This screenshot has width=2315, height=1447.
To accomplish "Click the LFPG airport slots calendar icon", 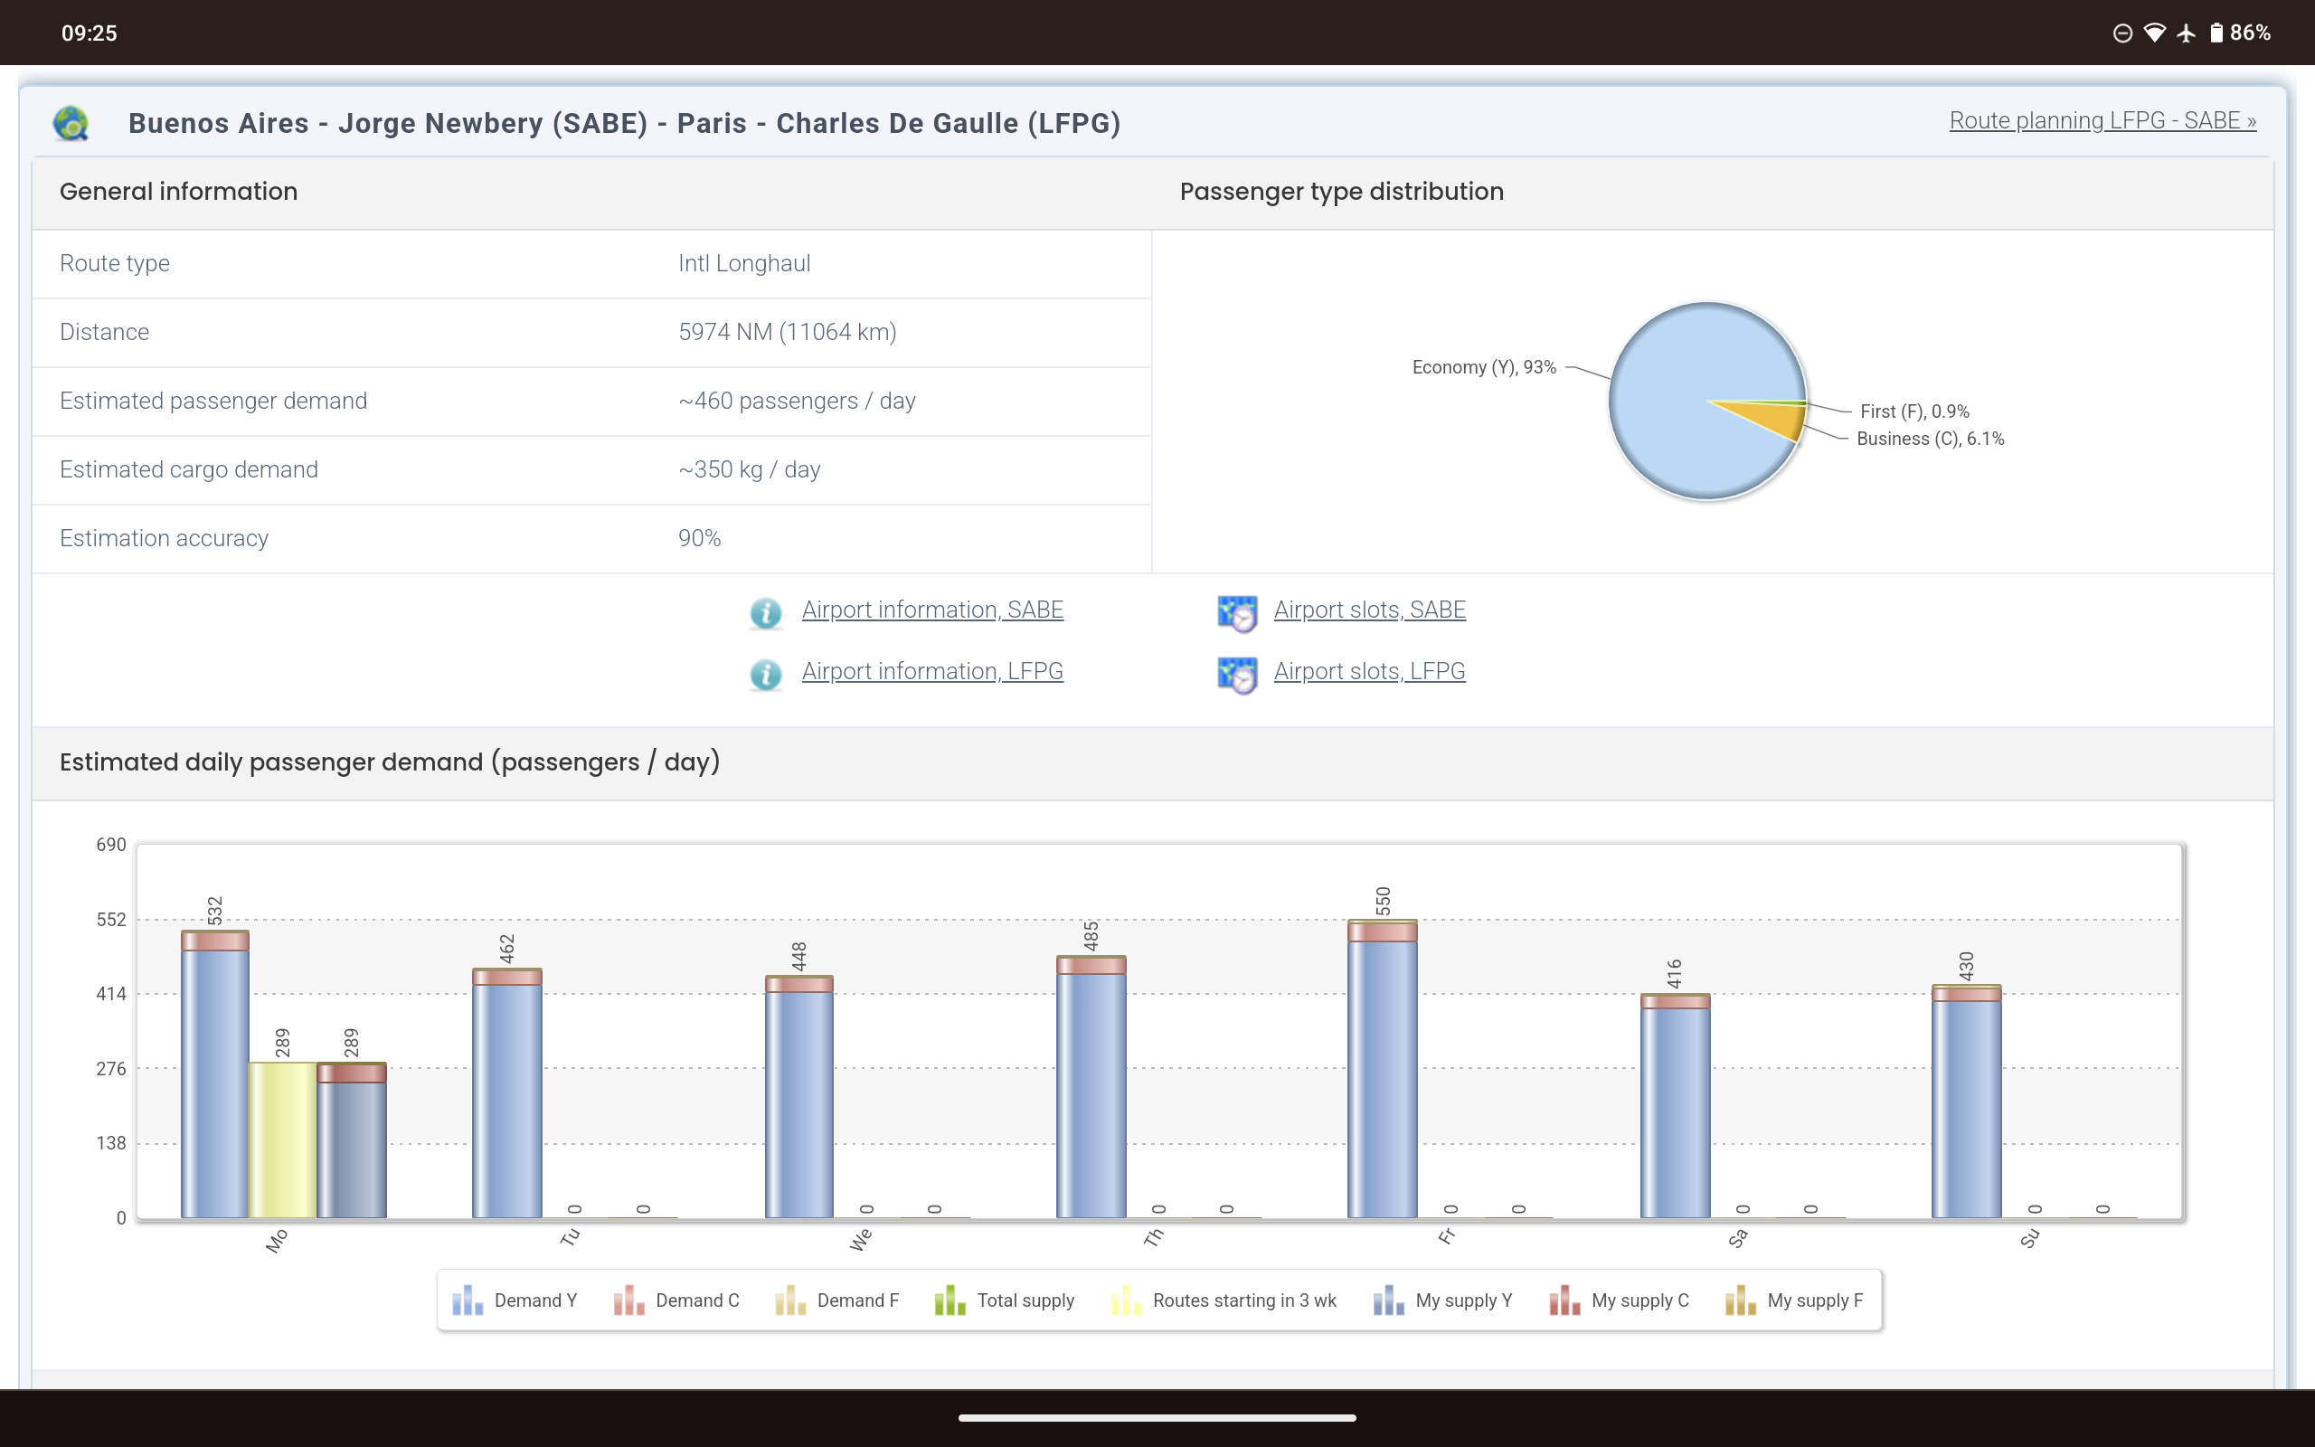I will [1237, 675].
